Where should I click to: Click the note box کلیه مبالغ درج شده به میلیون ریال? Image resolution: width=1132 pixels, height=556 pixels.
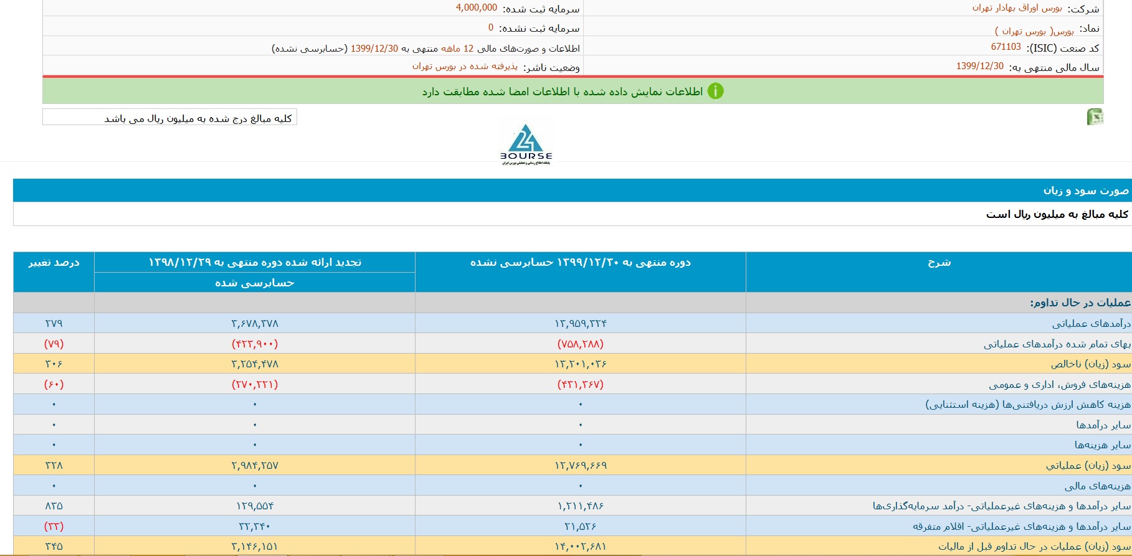[169, 117]
